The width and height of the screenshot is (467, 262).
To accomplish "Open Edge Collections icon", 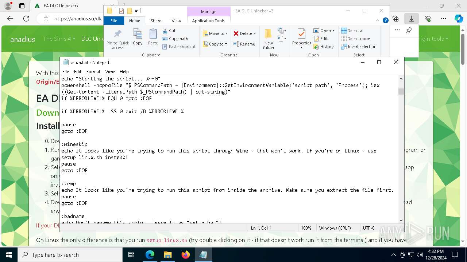I will click(x=395, y=18).
